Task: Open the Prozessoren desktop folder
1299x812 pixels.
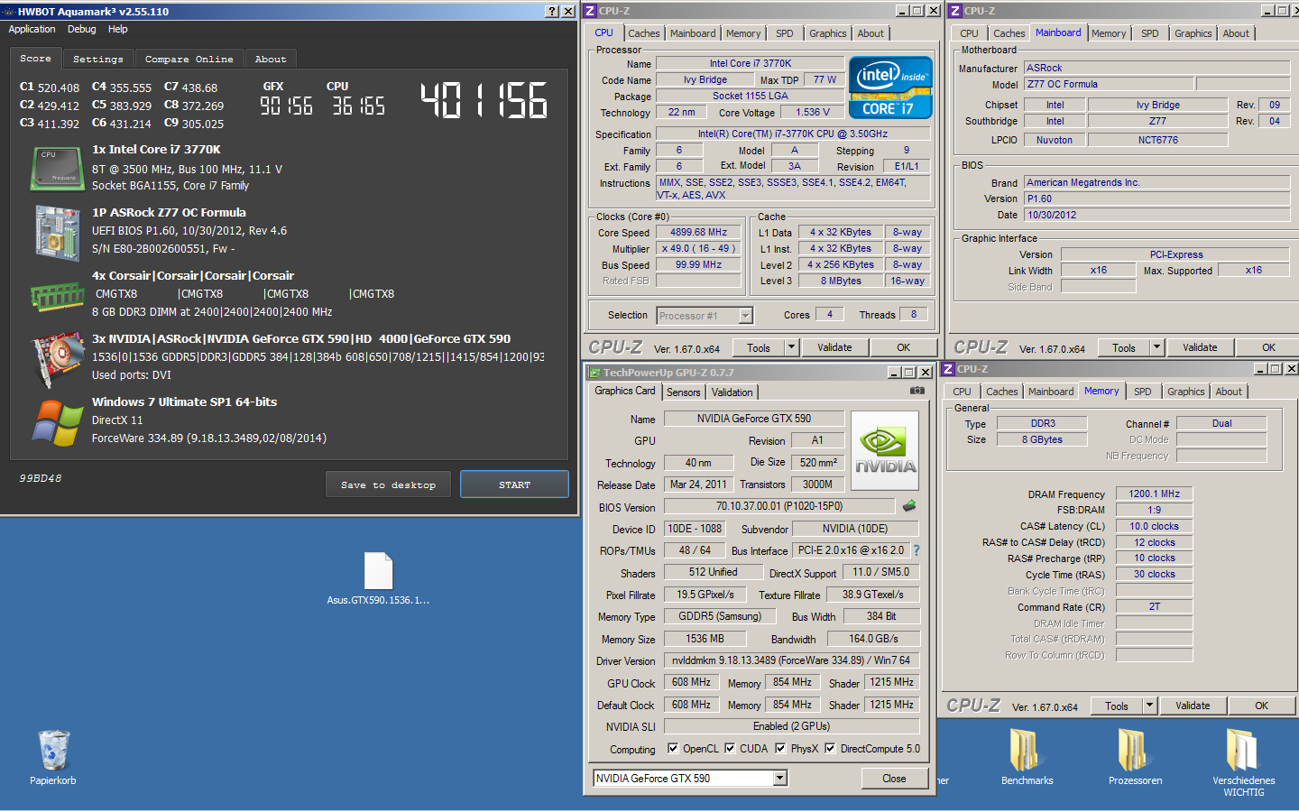Action: [x=1135, y=756]
